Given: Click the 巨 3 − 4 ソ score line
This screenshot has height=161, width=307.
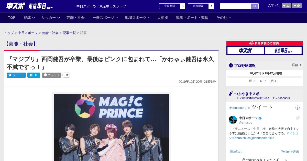Looking at the screenshot, I should pos(265,81).
